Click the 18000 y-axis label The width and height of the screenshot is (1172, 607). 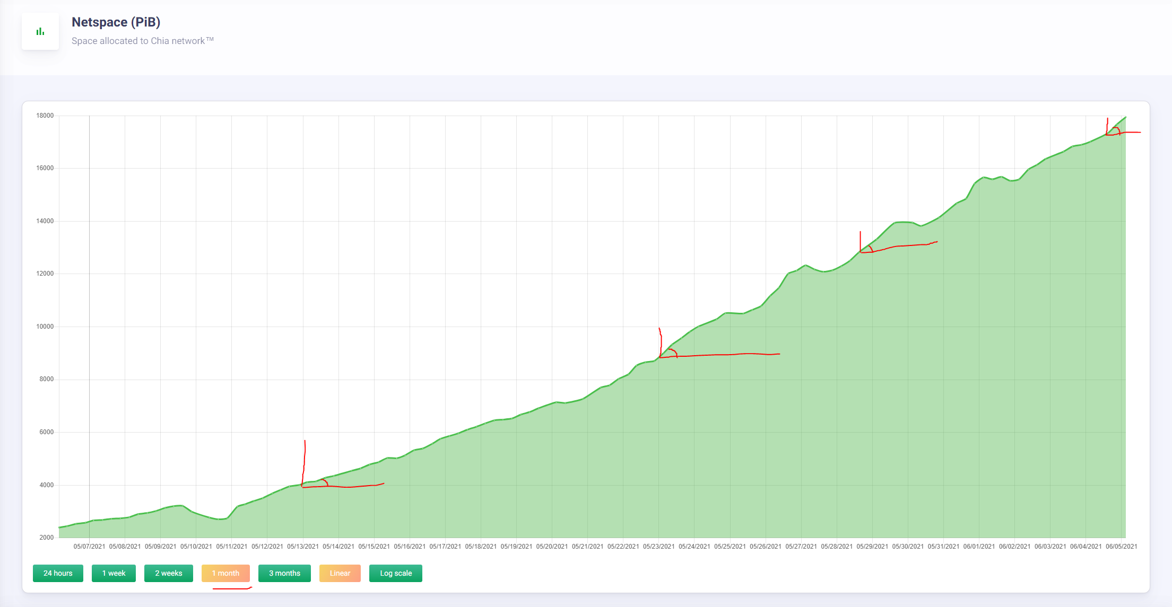point(45,116)
